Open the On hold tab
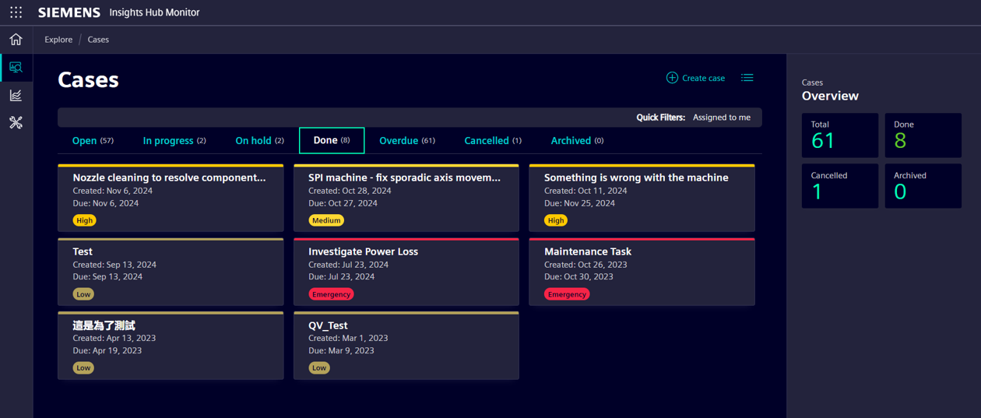Screen dimensions: 981x418 259,141
